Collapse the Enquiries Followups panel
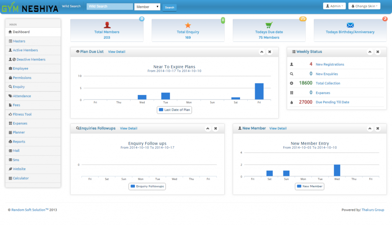 (x=208, y=129)
